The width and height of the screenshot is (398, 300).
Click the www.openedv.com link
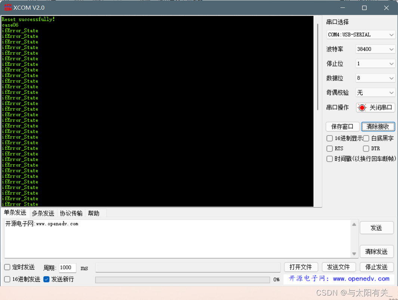361,279
